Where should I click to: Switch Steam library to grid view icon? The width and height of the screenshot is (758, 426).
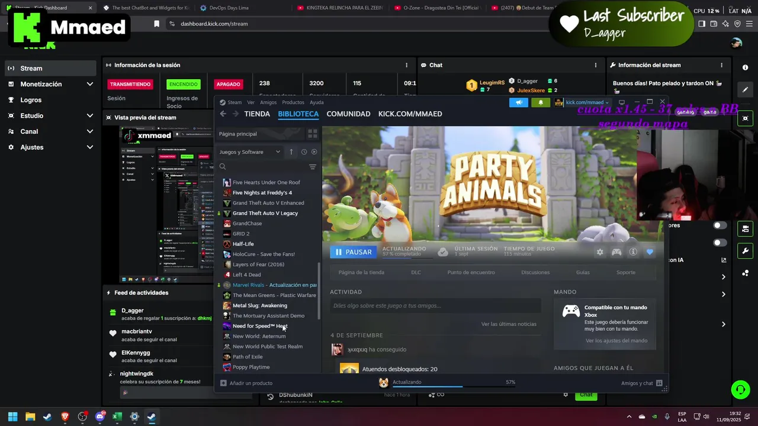[x=313, y=134]
